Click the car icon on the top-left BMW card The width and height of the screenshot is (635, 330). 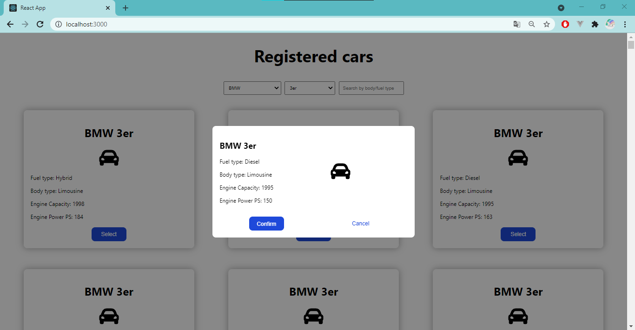pyautogui.click(x=109, y=158)
